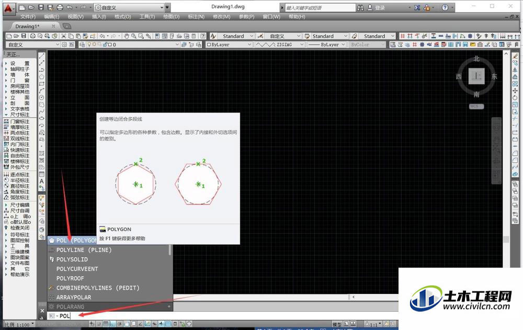
Task: Click the workspace settings gear icon
Action: [64, 45]
